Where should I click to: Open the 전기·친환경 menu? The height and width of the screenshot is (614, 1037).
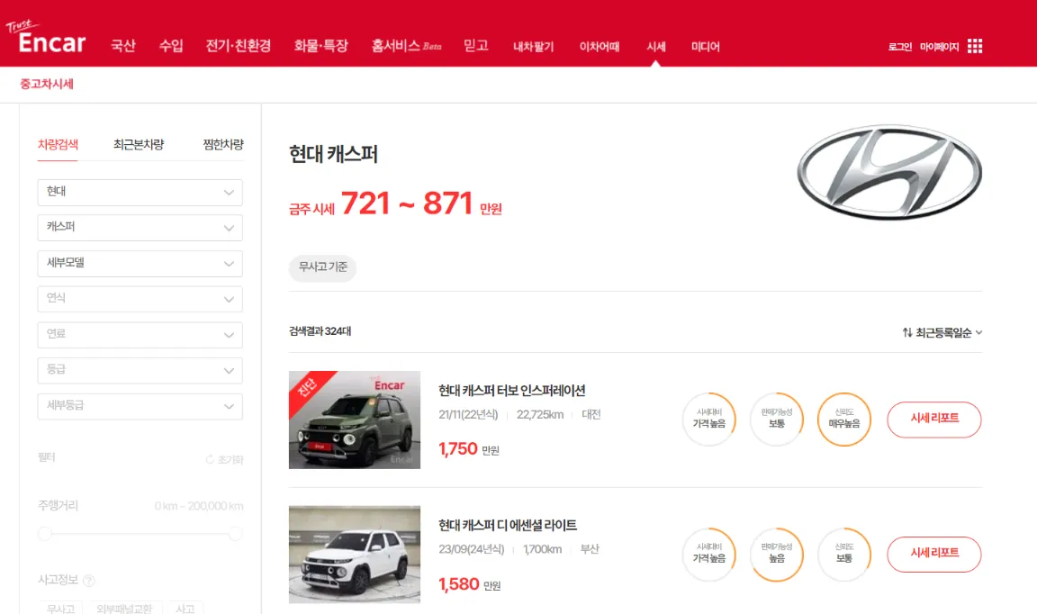[238, 46]
